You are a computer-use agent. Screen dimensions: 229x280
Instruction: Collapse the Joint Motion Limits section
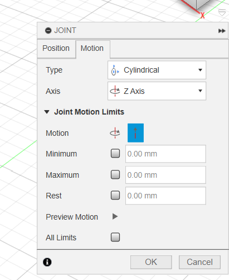click(47, 112)
